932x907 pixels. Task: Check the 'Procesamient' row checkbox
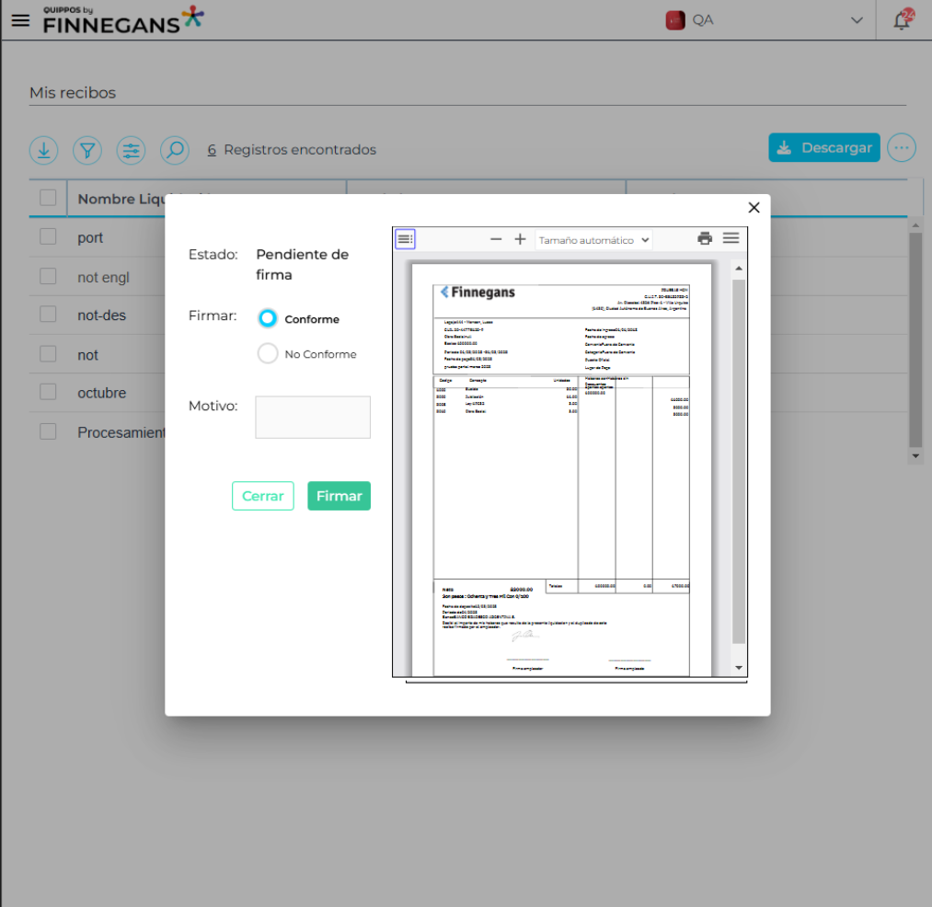[48, 431]
